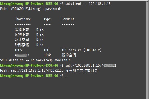
Task: Click the smbclient -L 192.168.1.15 command
Action: click(x=88, y=4)
